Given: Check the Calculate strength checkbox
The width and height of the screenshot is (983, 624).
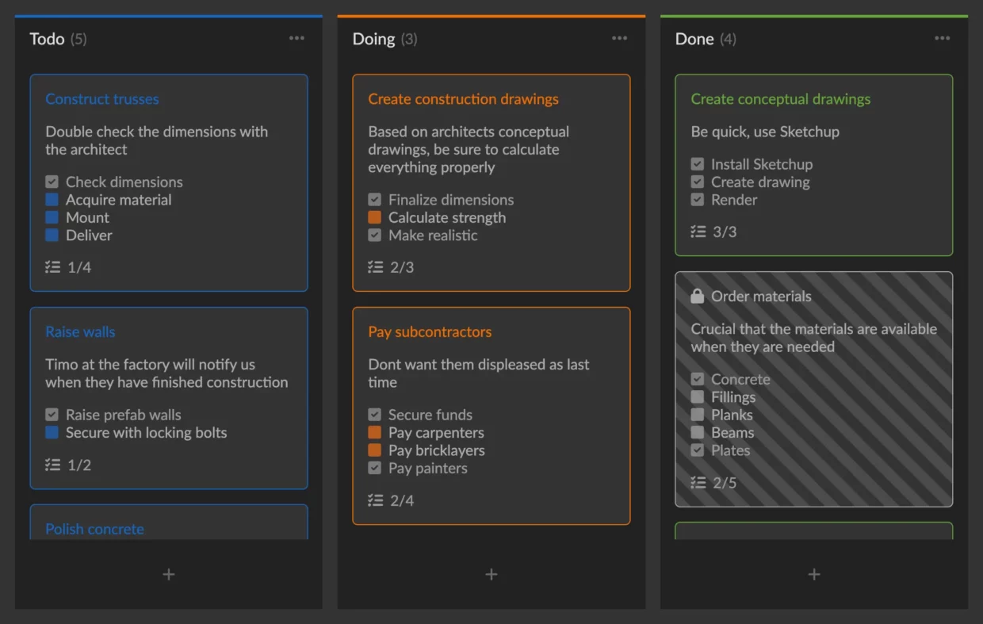Looking at the screenshot, I should (375, 217).
